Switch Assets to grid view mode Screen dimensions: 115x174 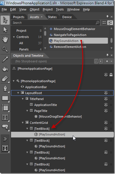(x=104, y=23)
